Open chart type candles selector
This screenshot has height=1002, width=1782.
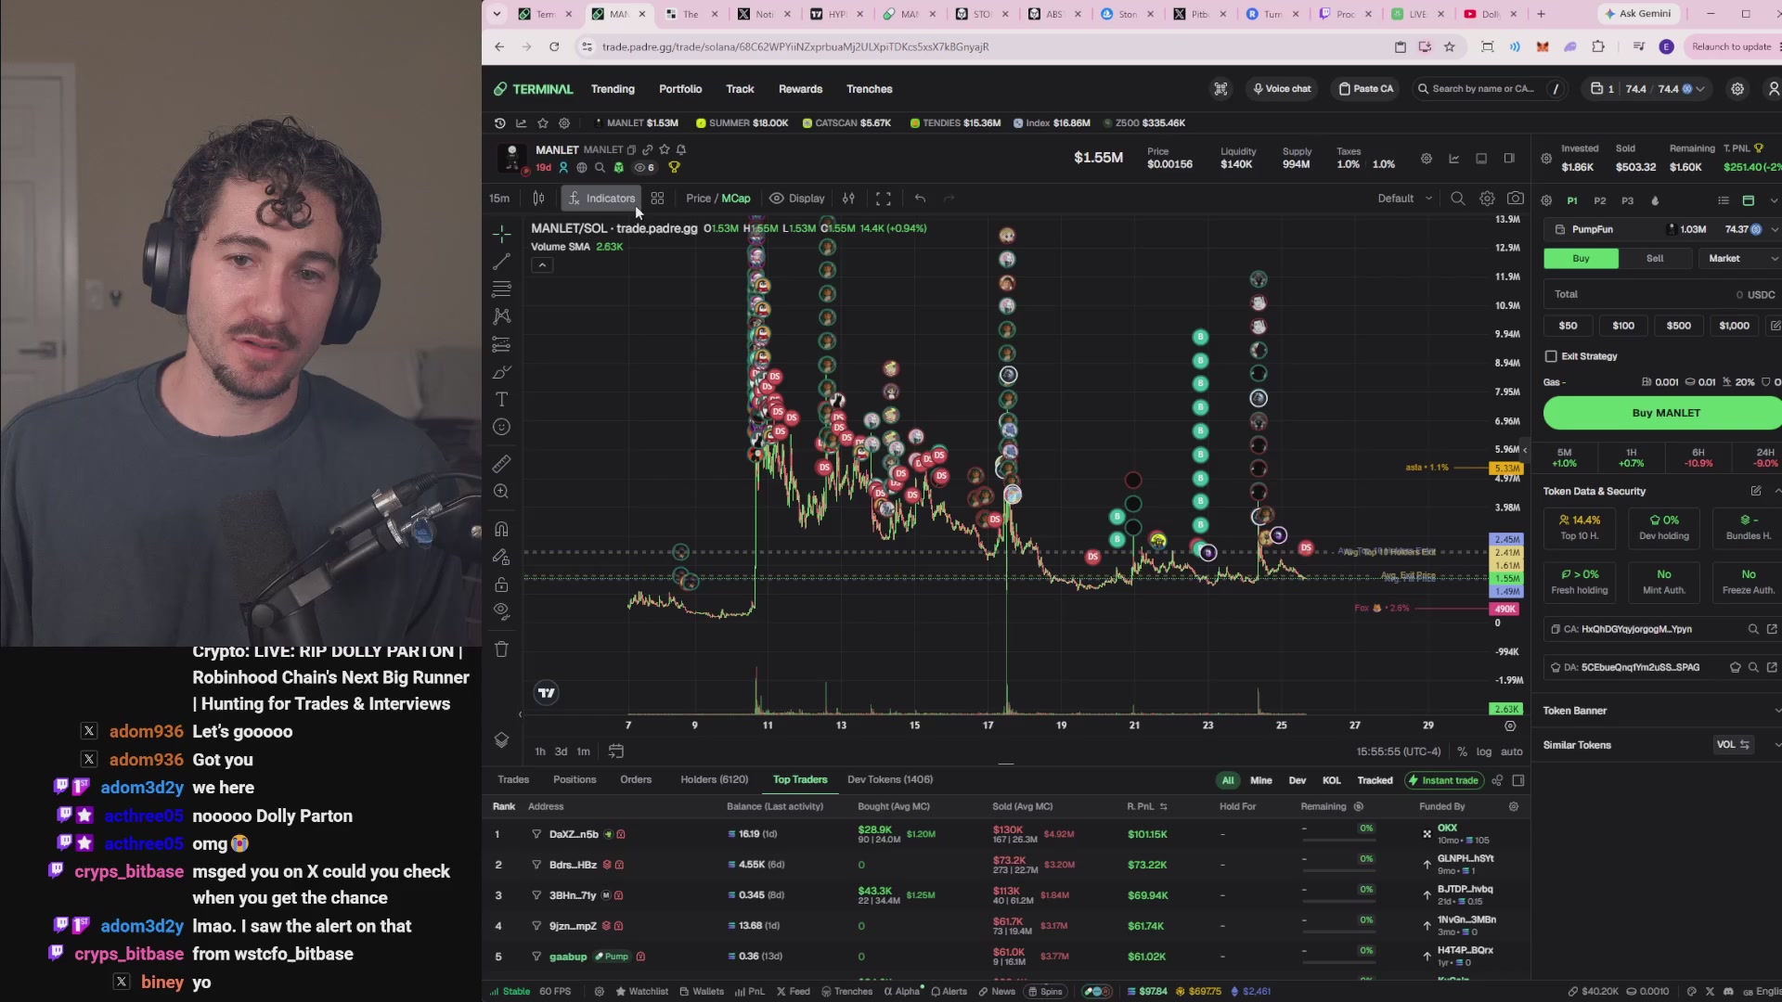[538, 199]
